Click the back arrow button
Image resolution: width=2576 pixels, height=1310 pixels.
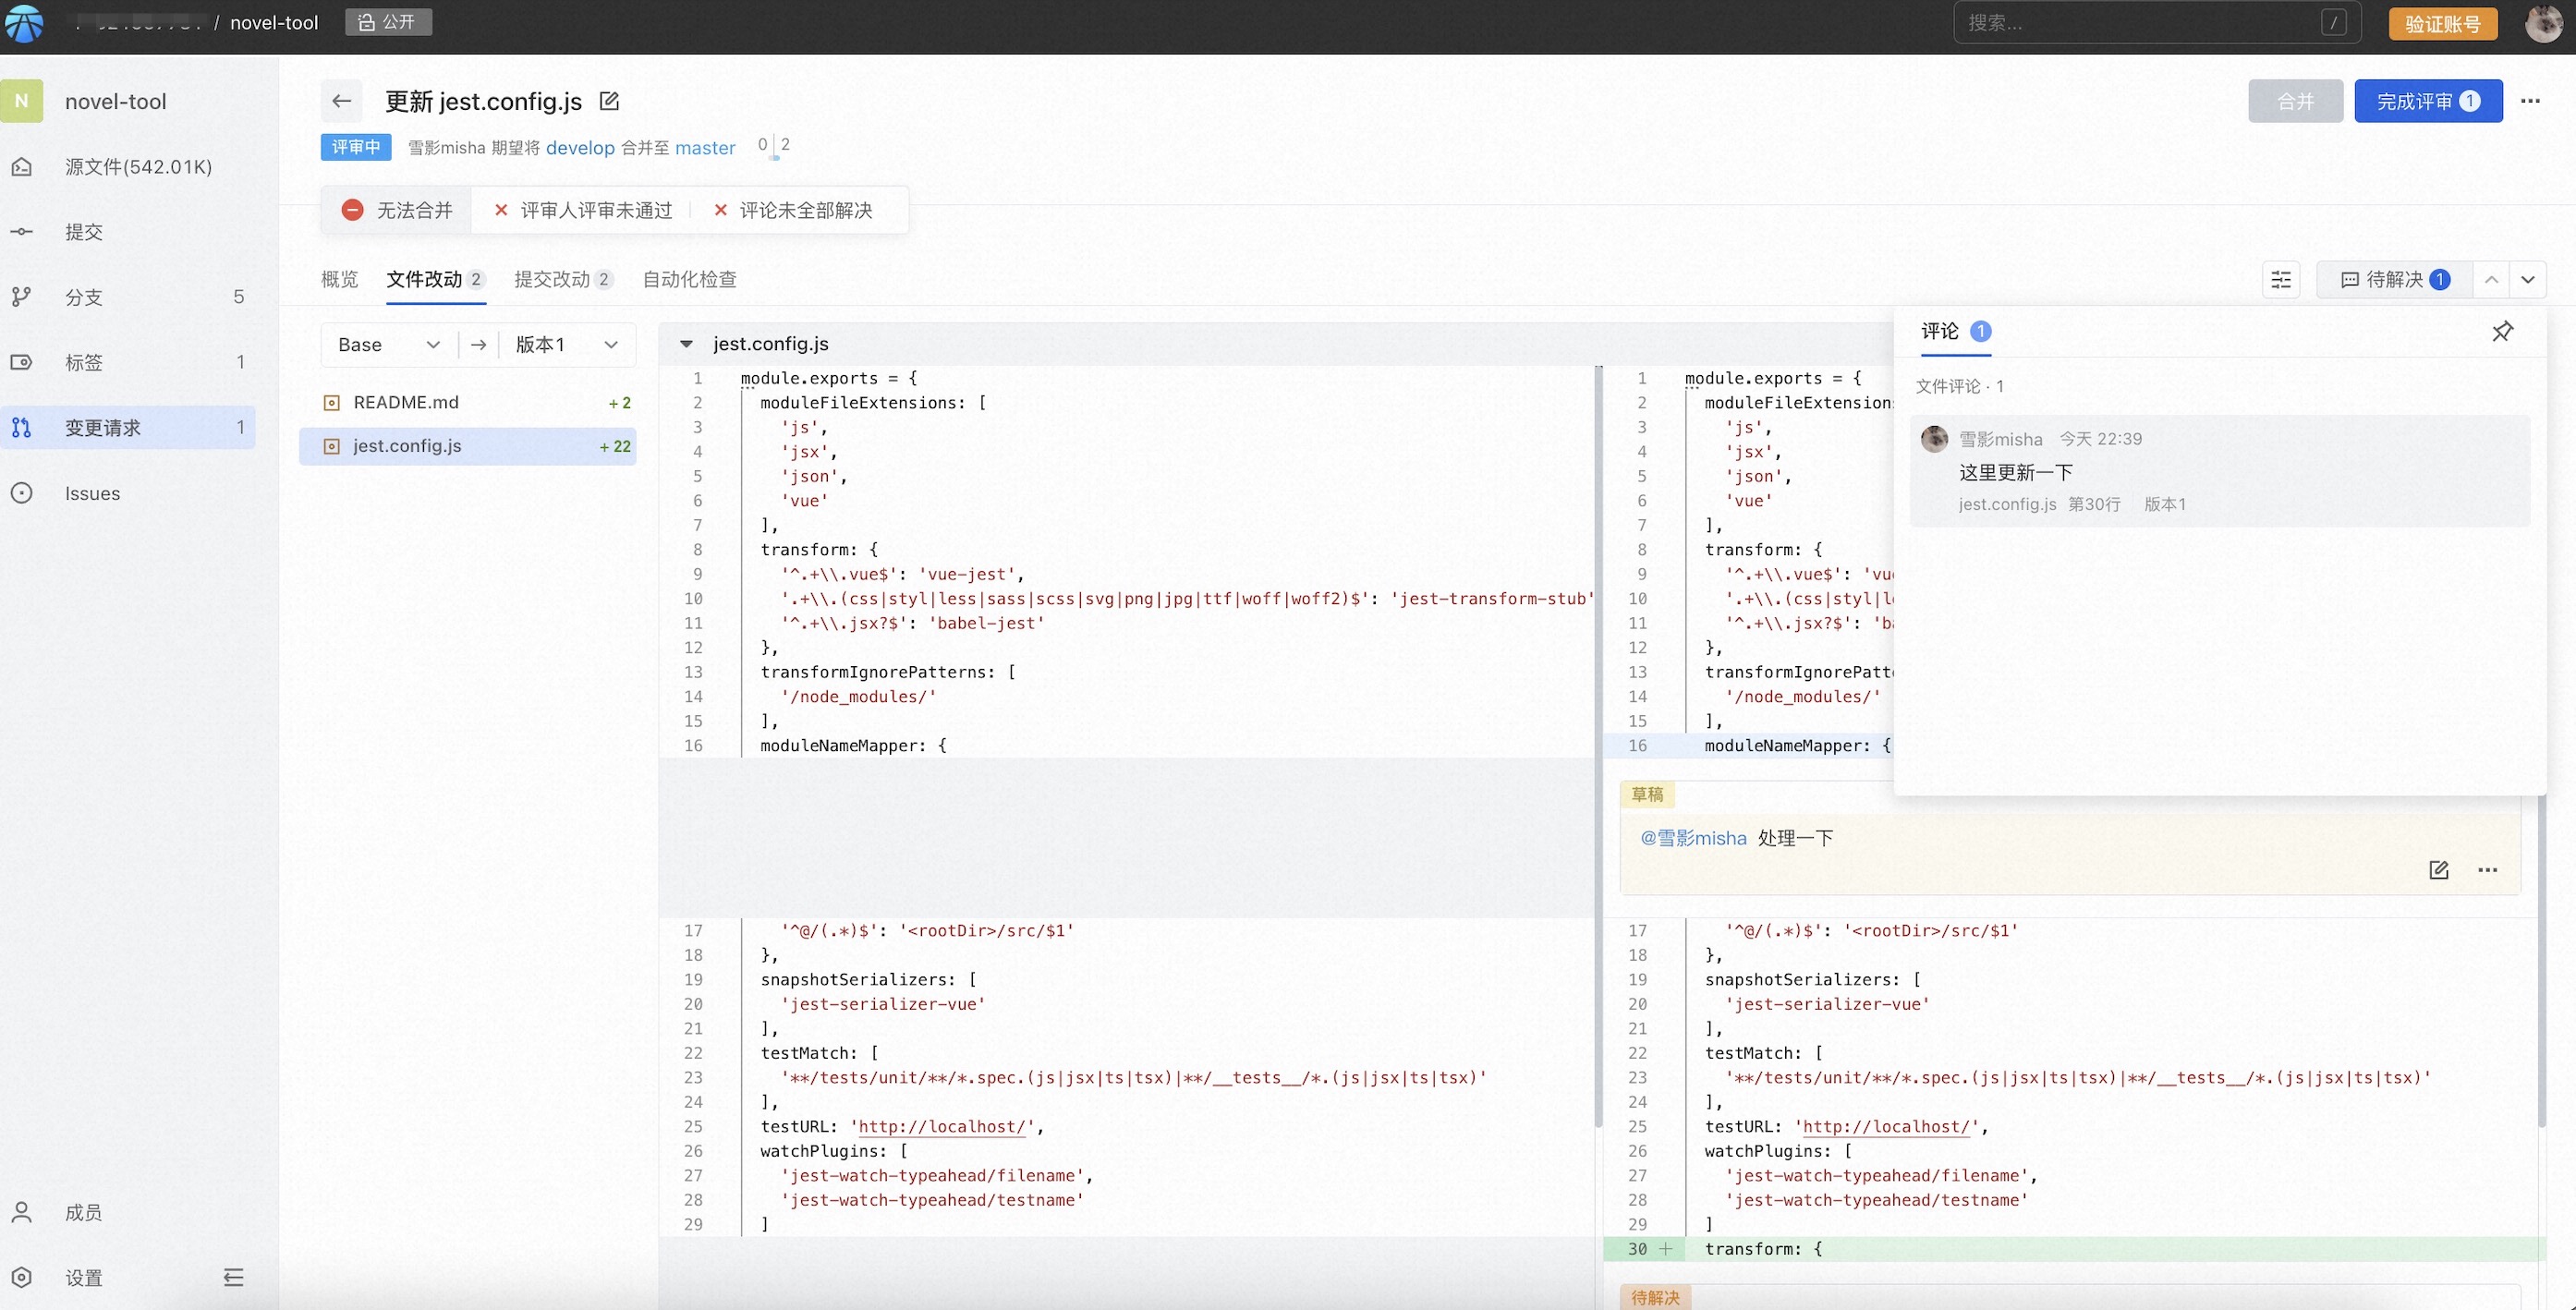[342, 101]
